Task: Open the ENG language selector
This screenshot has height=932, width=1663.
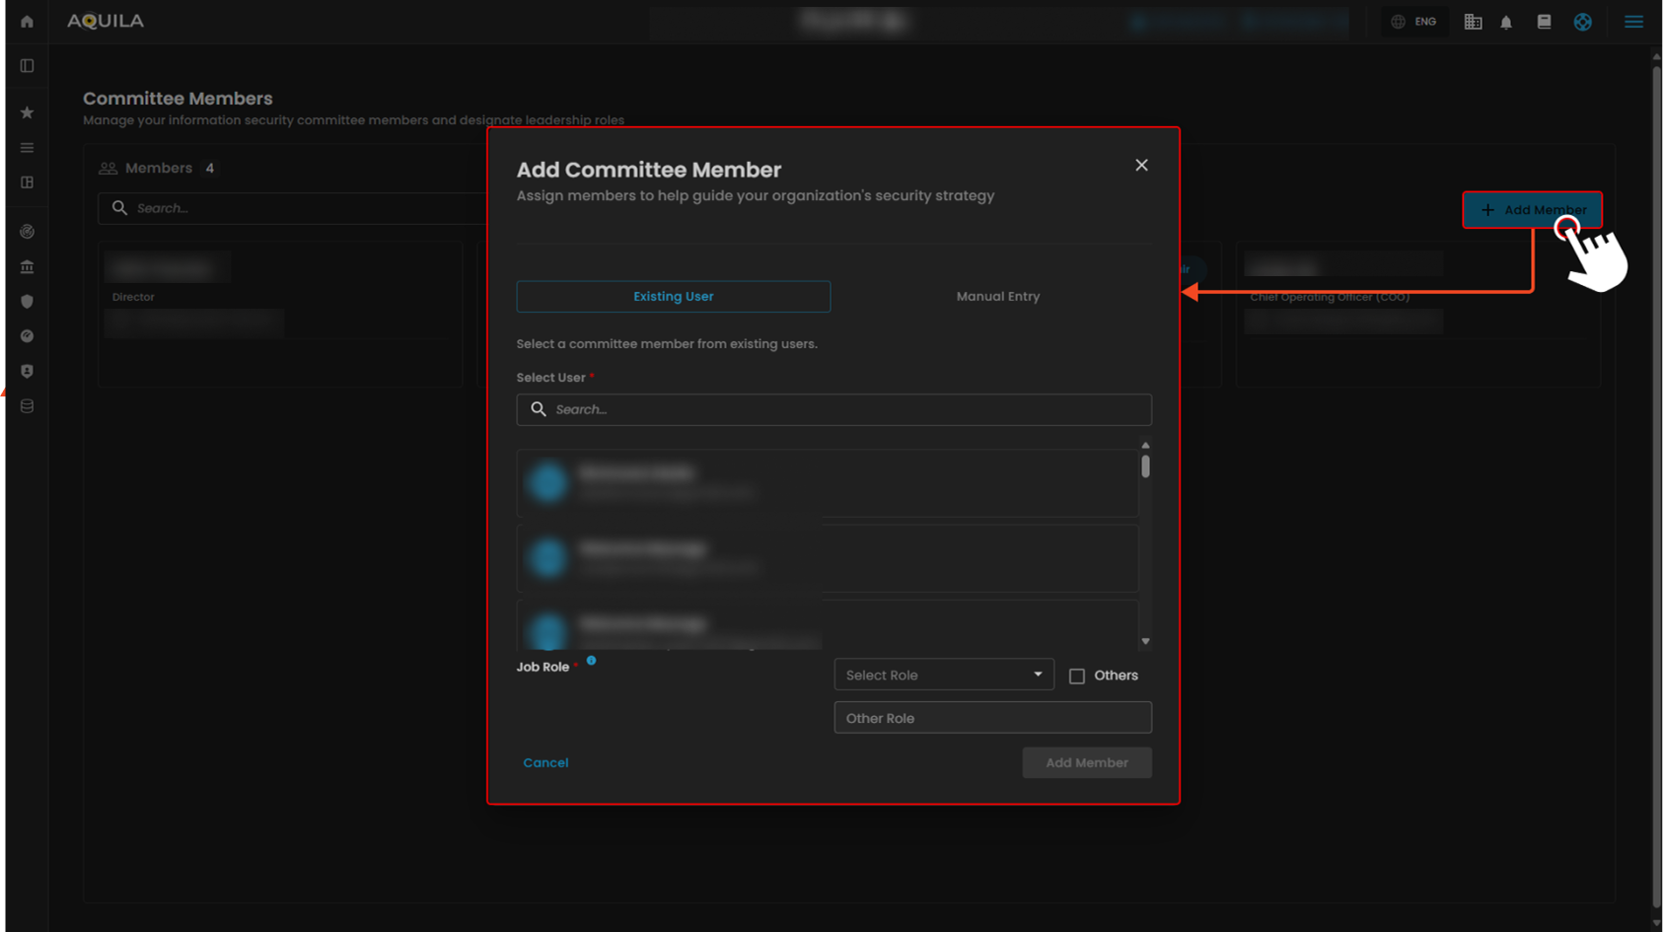Action: click(x=1414, y=22)
